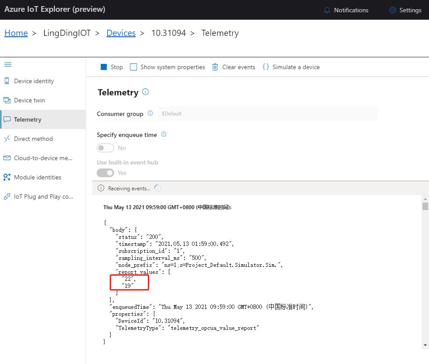The width and height of the screenshot is (429, 364).
Task: Click the "sampling_interval_ms": "500" line
Action: [160, 258]
